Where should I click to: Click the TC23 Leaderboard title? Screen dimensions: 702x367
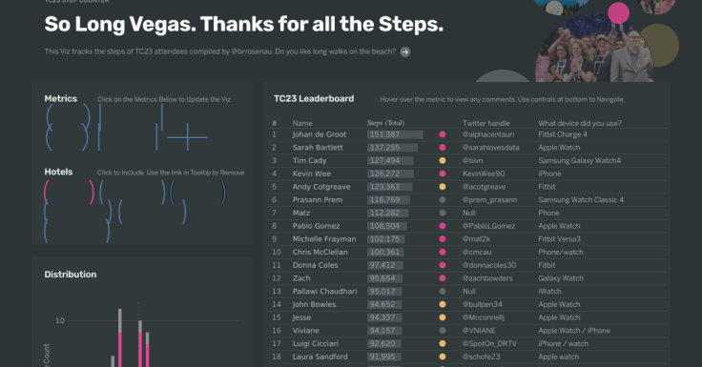point(314,98)
